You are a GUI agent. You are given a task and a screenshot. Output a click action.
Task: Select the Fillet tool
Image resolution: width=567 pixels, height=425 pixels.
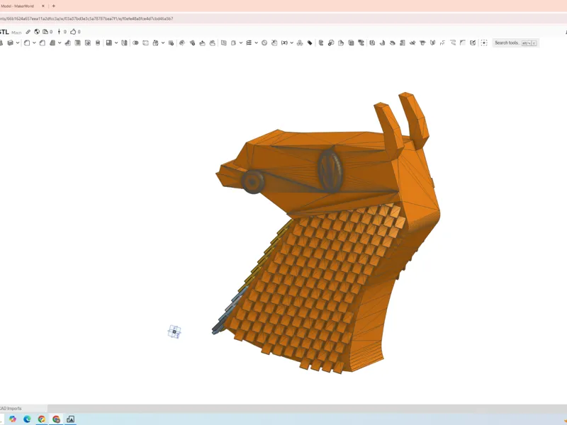27,42
